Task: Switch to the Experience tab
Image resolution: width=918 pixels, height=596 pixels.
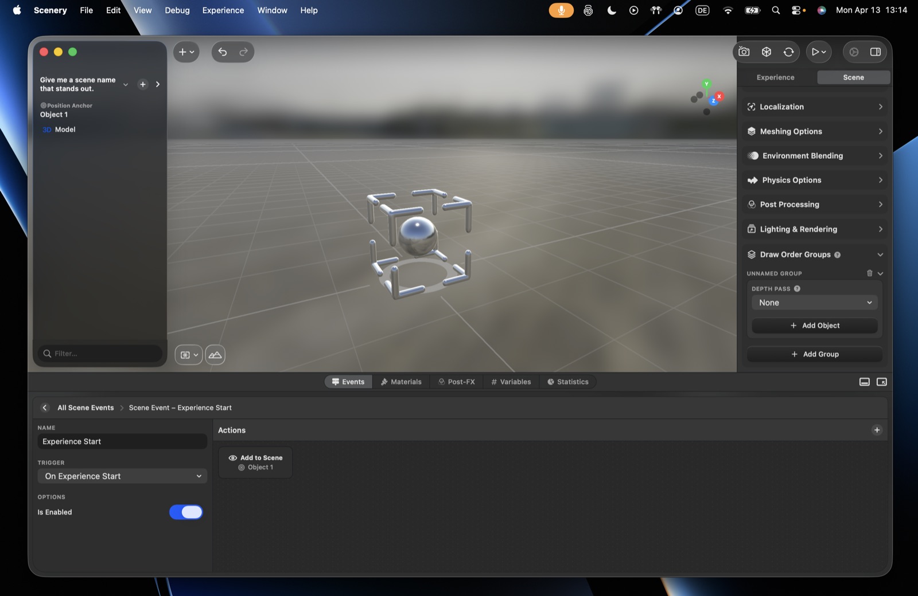Action: click(x=776, y=77)
